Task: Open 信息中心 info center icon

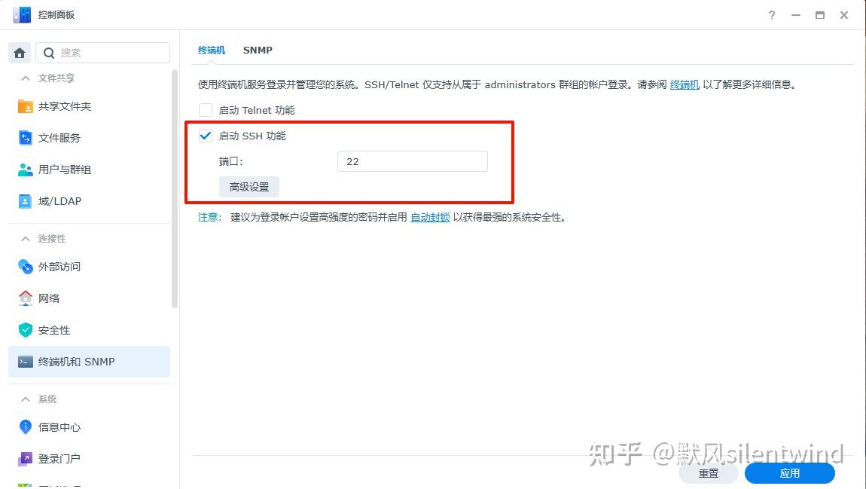Action: (x=26, y=427)
